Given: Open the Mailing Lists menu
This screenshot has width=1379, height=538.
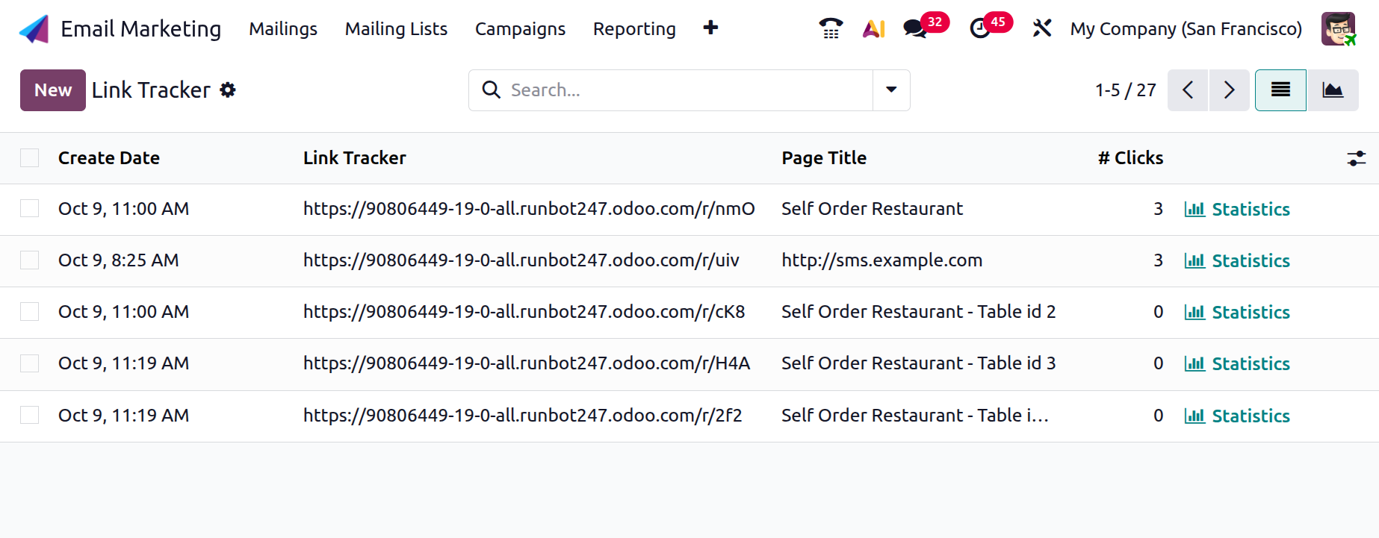Looking at the screenshot, I should point(396,28).
